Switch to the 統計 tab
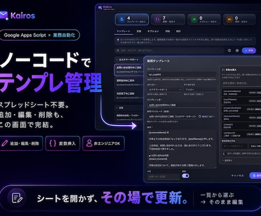The image size is (261, 216). pyautogui.click(x=178, y=31)
